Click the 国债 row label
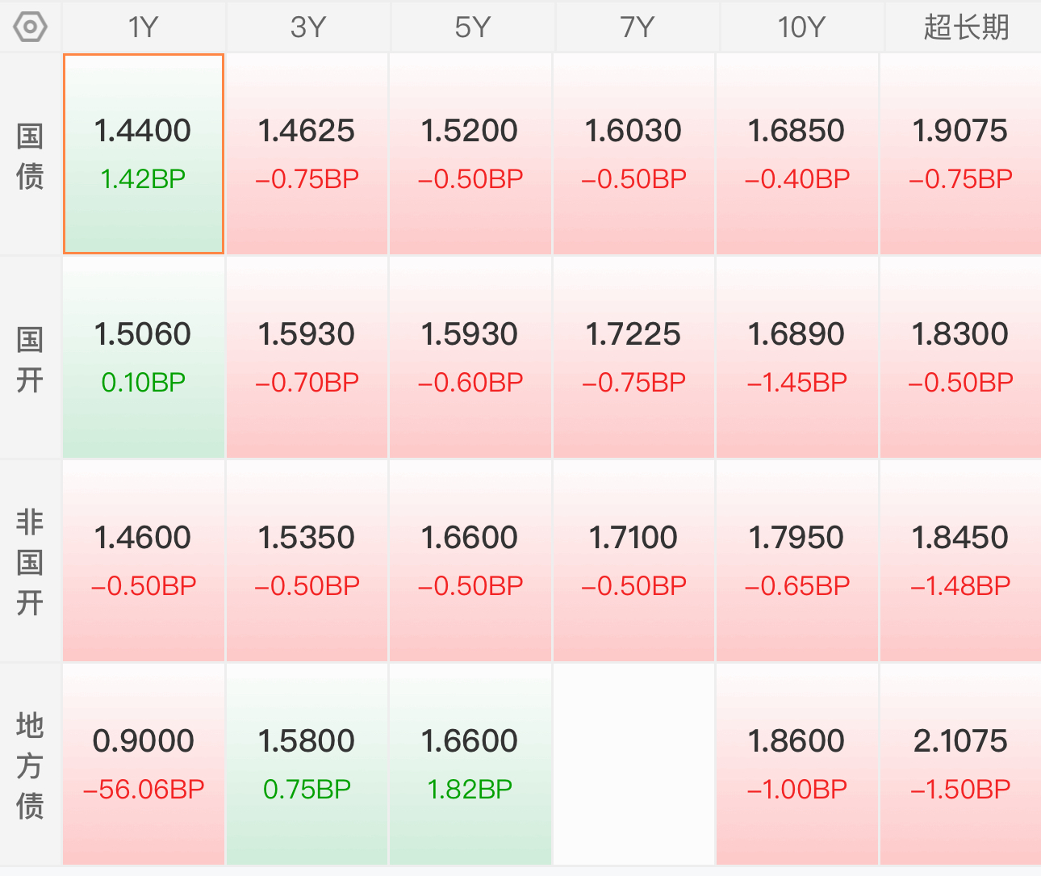Screen dimensions: 1041x876 30,155
